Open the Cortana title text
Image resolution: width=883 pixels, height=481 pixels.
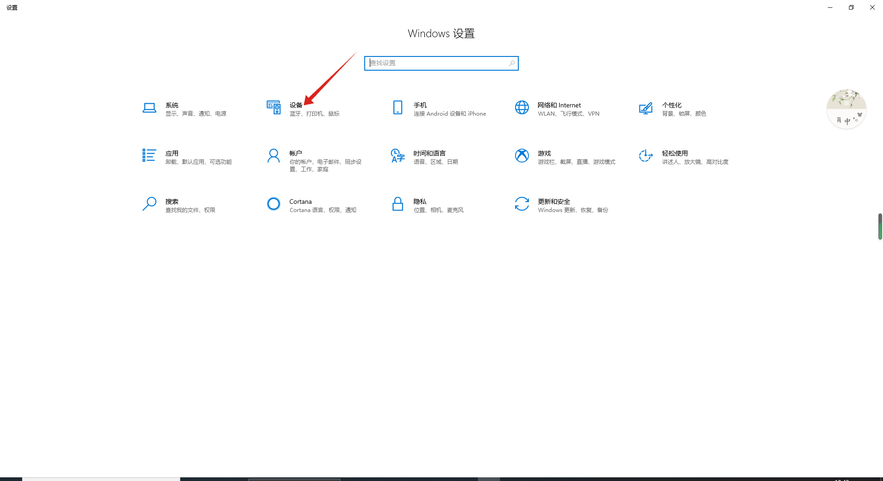point(301,201)
